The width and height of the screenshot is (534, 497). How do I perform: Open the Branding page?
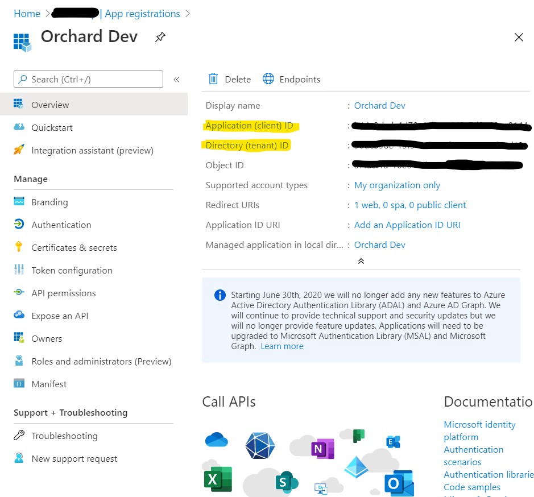click(49, 202)
